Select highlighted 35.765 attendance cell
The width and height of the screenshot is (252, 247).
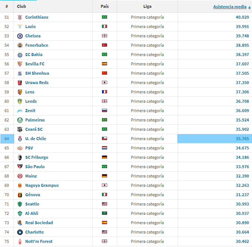(x=214, y=139)
